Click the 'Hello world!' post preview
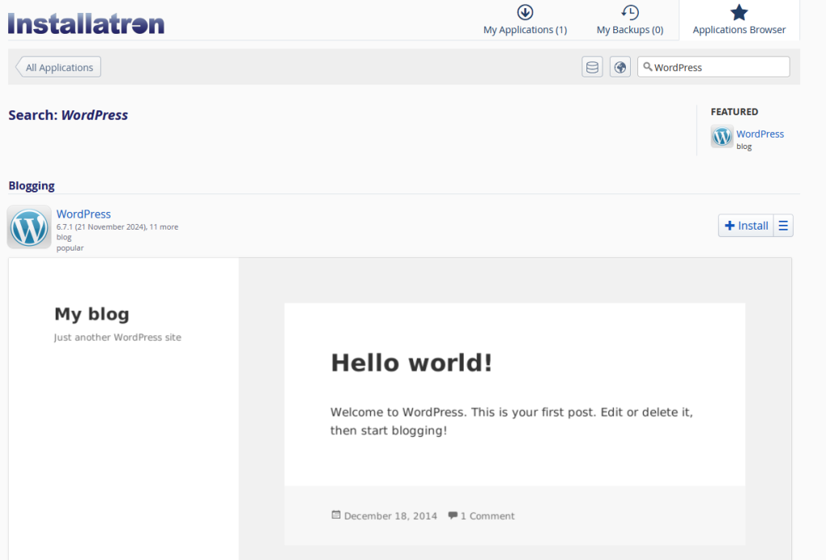The width and height of the screenshot is (826, 560). (x=411, y=363)
